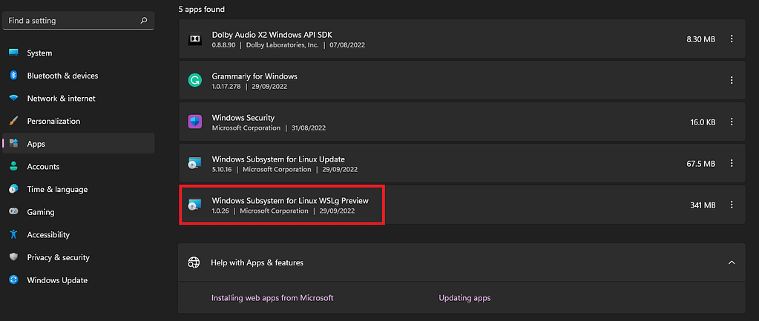Open Updating apps help link

point(464,298)
